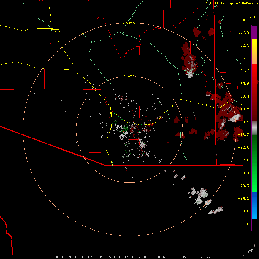Click the -0.9 velocity scale value
This screenshot has width=259, height=259.
(x=245, y=122)
